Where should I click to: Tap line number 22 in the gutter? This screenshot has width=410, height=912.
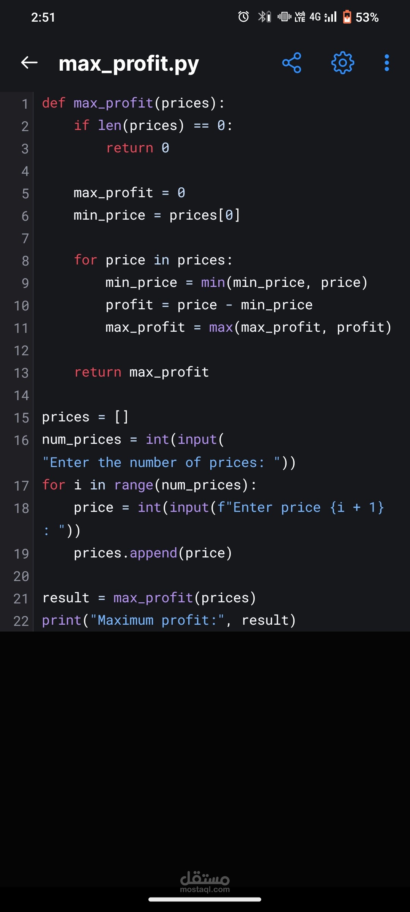click(21, 620)
